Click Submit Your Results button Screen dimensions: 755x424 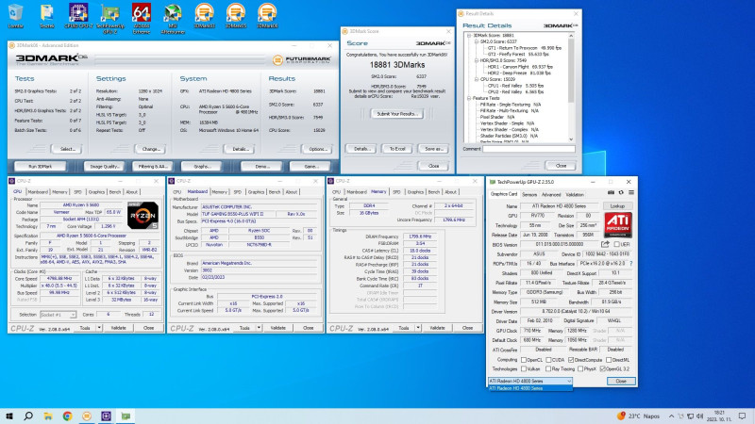point(397,114)
